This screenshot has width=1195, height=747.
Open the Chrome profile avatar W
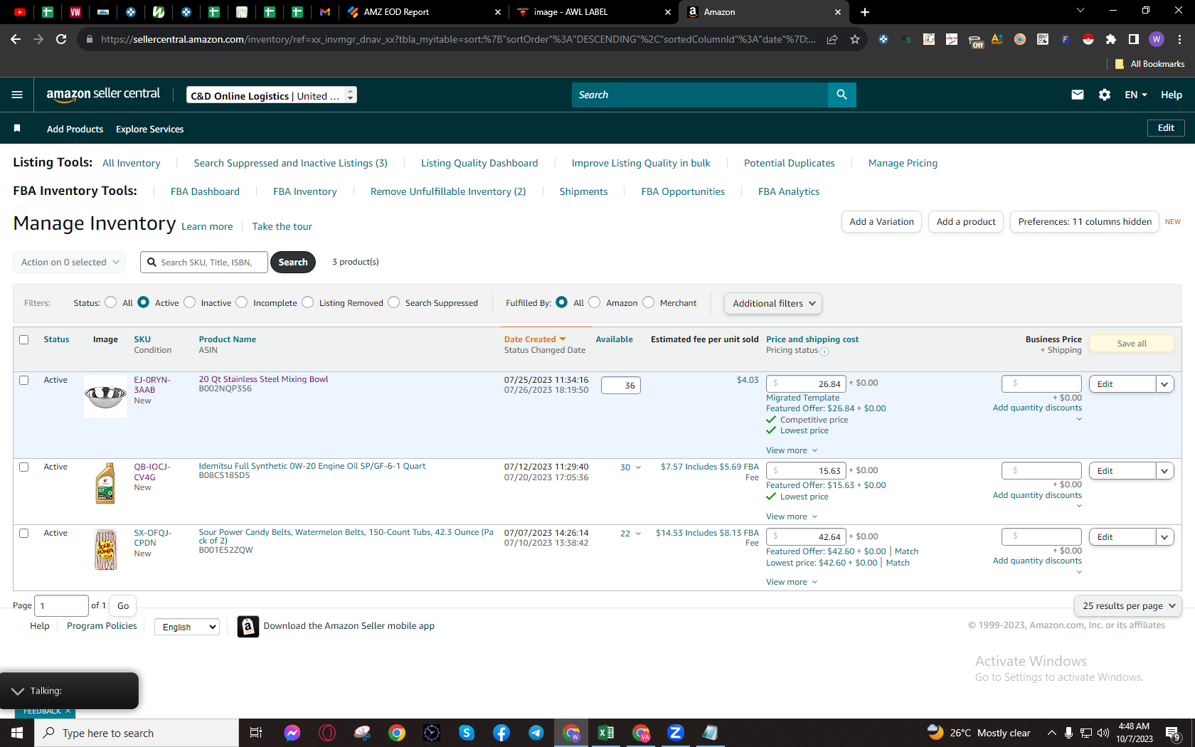(x=1157, y=39)
